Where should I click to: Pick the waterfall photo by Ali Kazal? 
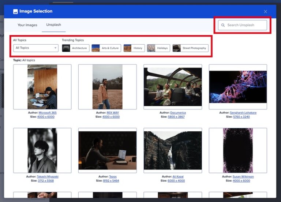click(x=173, y=150)
